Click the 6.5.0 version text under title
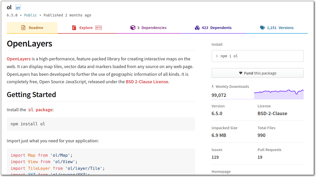This screenshot has width=316, height=177. coord(12,15)
